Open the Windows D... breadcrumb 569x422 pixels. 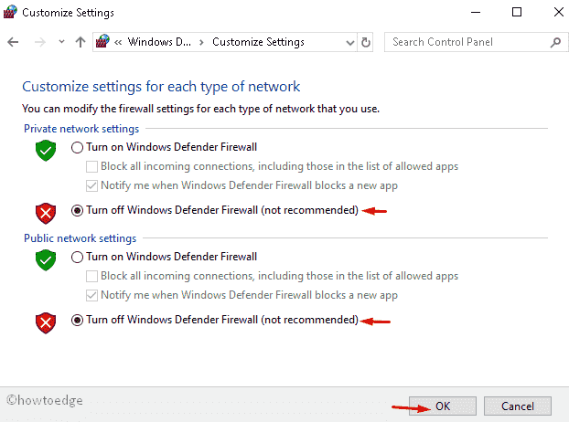click(159, 42)
